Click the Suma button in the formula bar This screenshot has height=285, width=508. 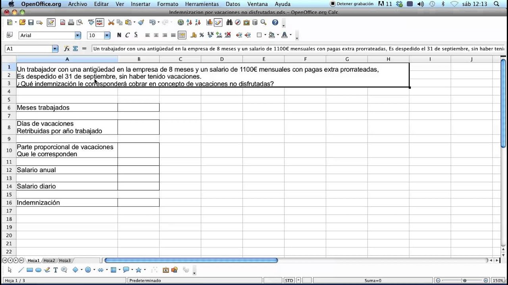click(75, 48)
